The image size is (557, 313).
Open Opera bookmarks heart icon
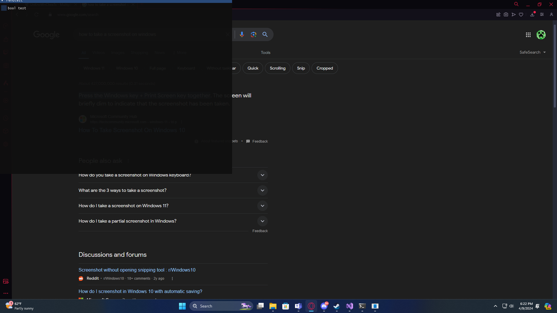tap(521, 14)
